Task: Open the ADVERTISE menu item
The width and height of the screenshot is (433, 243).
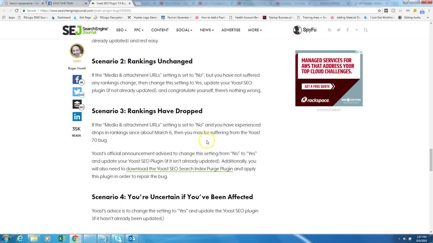Action: (x=231, y=30)
